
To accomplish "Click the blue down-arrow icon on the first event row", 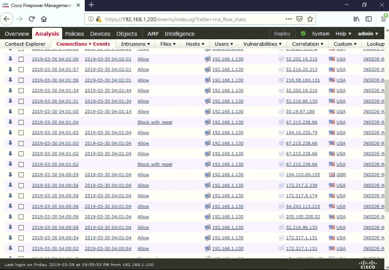I will pos(10,59).
